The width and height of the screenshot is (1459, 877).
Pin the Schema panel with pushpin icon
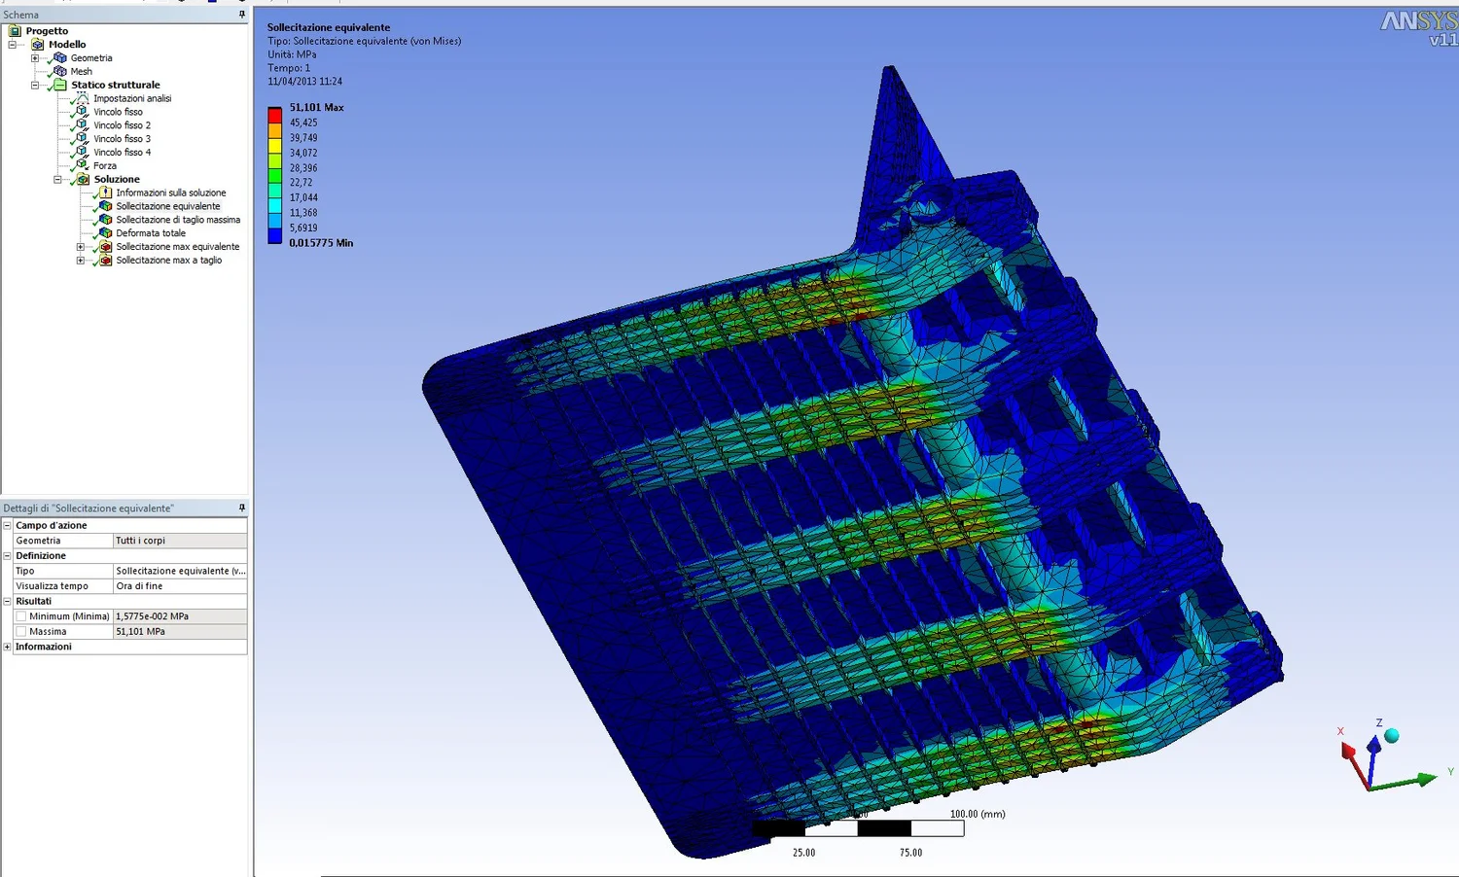[242, 15]
